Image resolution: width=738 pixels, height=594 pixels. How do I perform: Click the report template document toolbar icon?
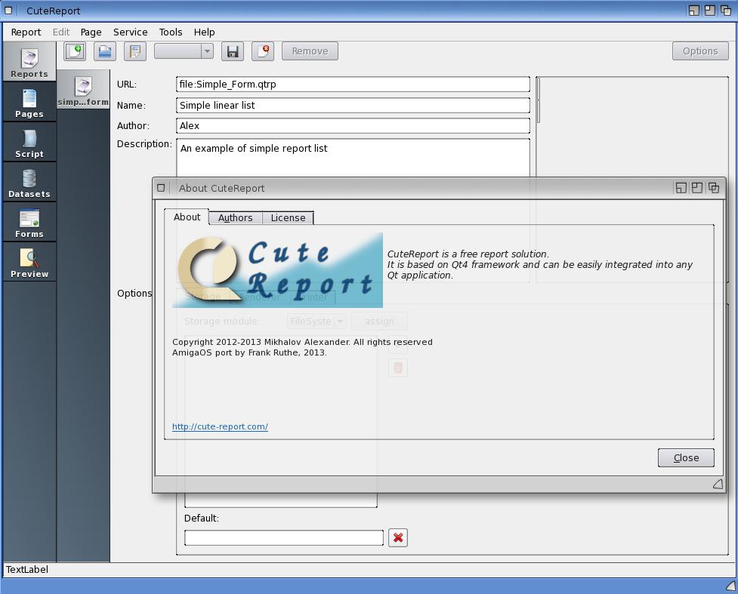[135, 51]
